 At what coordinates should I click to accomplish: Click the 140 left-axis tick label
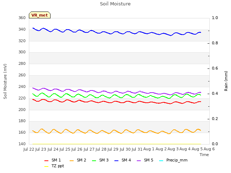pyautogui.click(x=22, y=144)
